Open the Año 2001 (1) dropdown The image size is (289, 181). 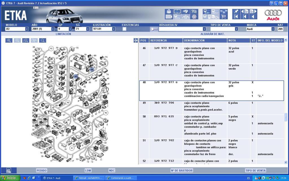click(53, 29)
